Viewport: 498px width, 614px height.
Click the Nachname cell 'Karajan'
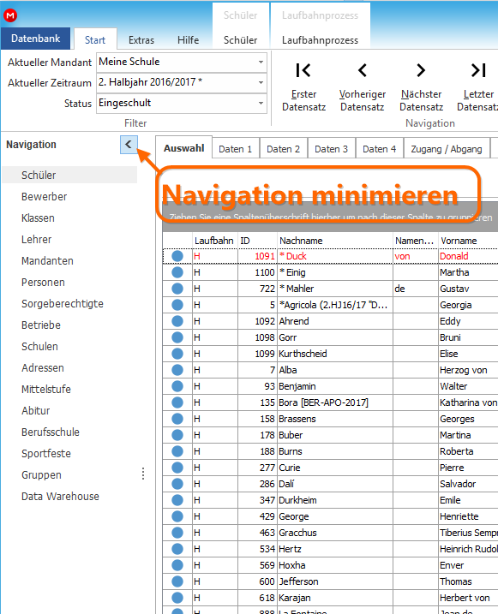335,598
